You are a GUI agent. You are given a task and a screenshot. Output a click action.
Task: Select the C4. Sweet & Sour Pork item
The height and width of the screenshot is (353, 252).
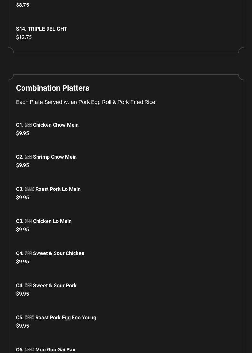(x=46, y=285)
